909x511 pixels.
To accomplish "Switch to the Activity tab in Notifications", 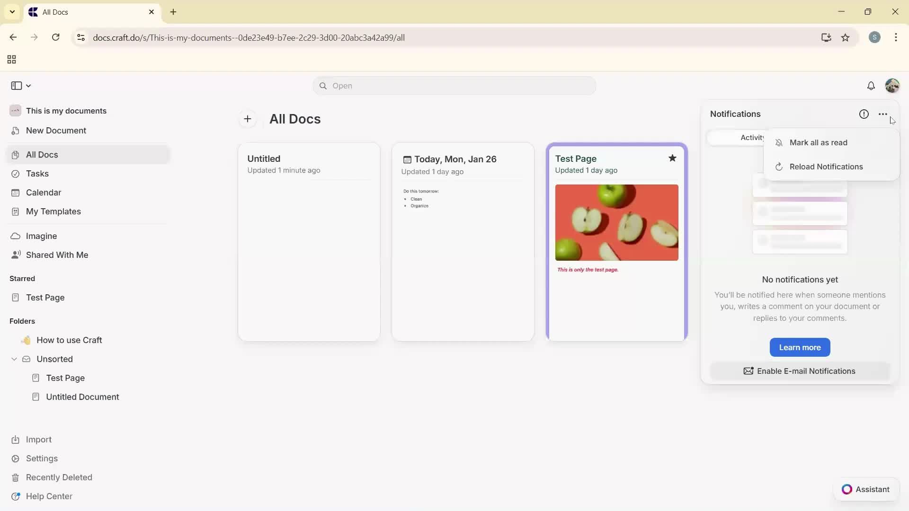I will coord(752,137).
